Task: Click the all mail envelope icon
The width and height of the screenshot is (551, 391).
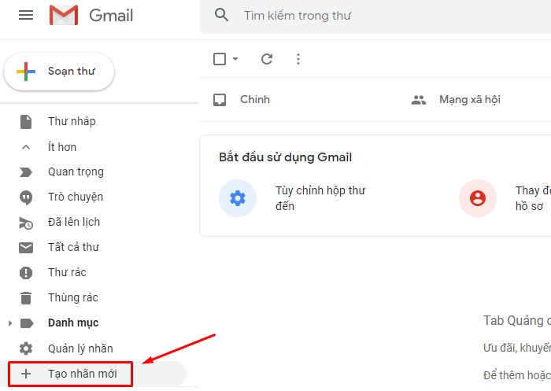Action: coord(26,248)
